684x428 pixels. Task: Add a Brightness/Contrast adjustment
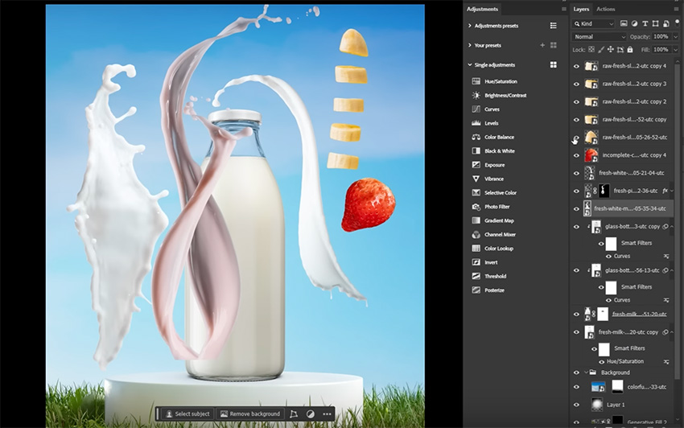[x=499, y=95]
